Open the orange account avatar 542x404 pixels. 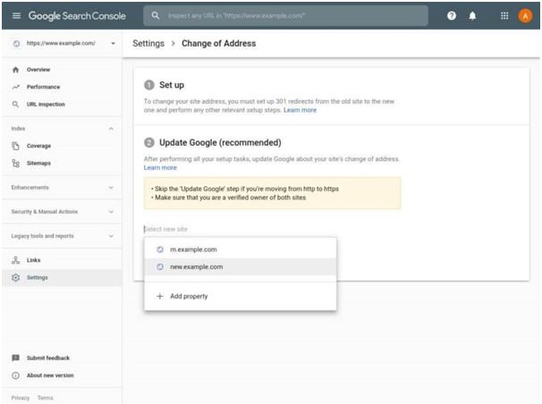pyautogui.click(x=525, y=15)
